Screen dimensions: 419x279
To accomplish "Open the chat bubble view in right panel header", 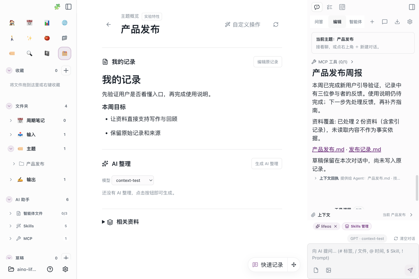I will click(317, 7).
